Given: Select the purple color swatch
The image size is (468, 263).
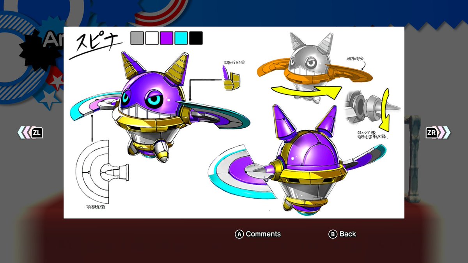Looking at the screenshot, I should (167, 38).
